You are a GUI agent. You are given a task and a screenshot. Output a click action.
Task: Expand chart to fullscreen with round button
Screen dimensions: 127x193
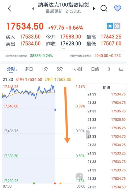click(79, 176)
